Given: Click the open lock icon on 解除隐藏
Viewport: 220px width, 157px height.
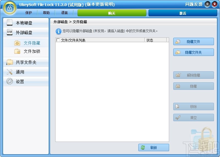Looking at the screenshot, I should click(x=178, y=75).
